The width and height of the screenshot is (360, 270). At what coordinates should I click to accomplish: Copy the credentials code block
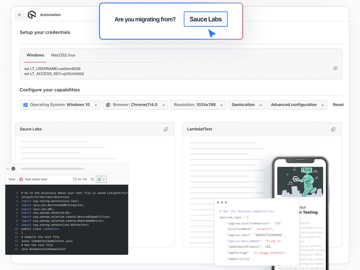335,68
